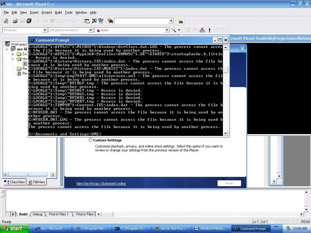Open the Find combo box dropdown arrow

click(x=171, y=21)
